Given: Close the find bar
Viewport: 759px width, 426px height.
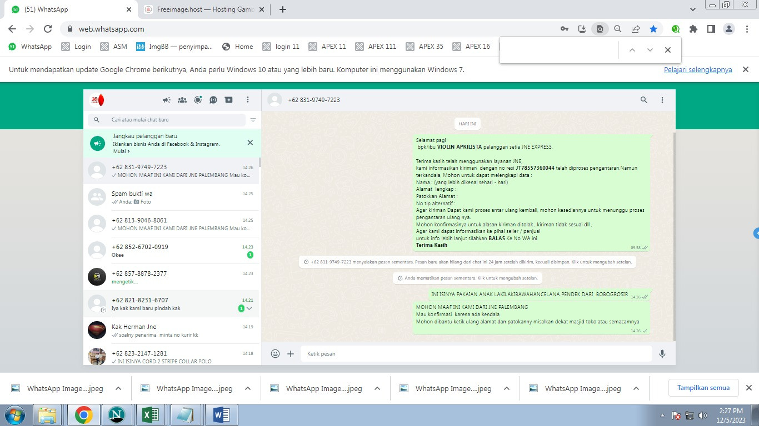Looking at the screenshot, I should (668, 50).
